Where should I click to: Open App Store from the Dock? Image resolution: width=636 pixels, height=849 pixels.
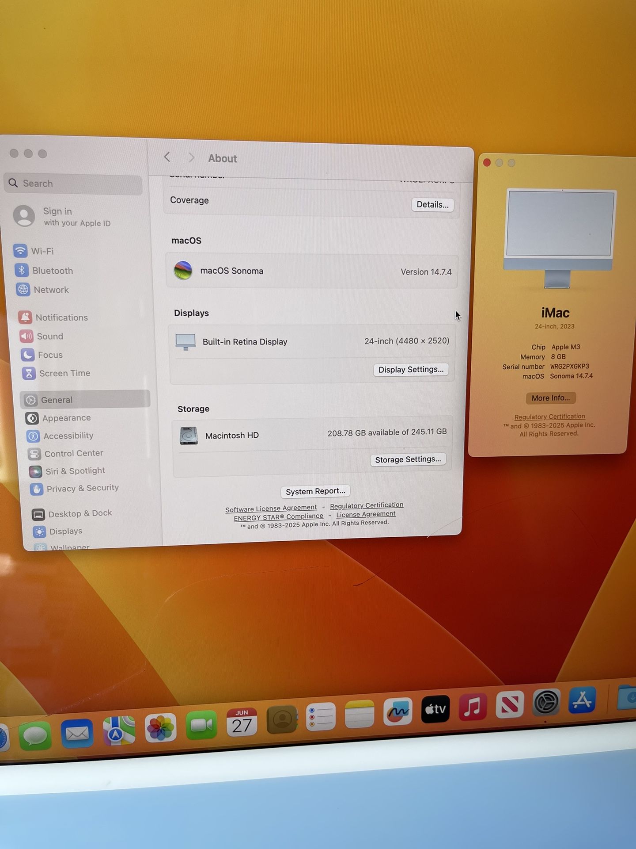click(582, 700)
